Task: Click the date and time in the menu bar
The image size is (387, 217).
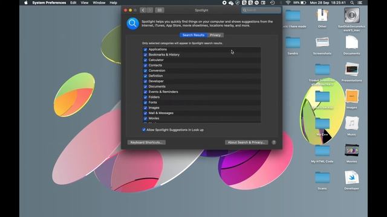Action: point(328,2)
